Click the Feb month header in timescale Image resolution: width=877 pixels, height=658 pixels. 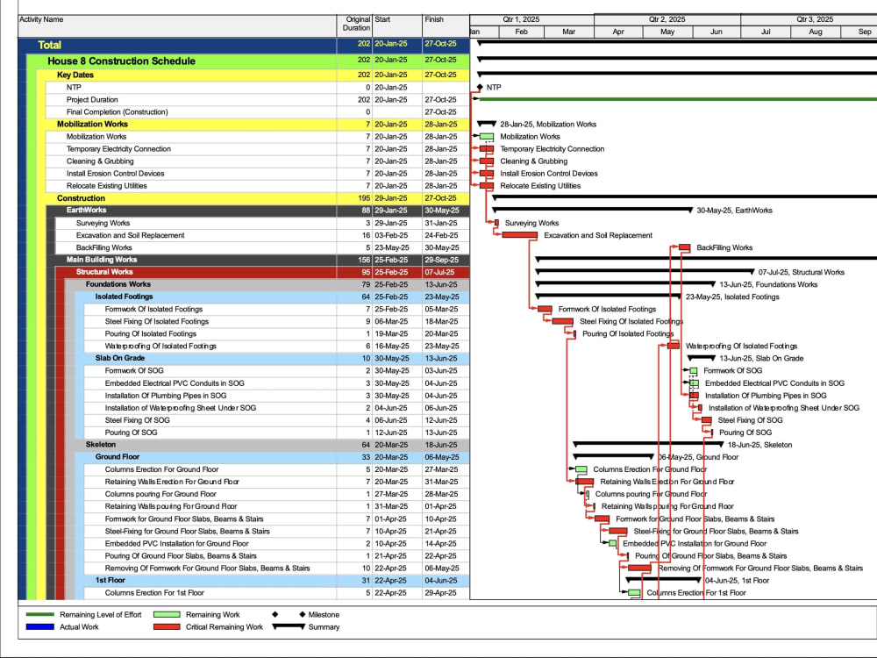[521, 32]
